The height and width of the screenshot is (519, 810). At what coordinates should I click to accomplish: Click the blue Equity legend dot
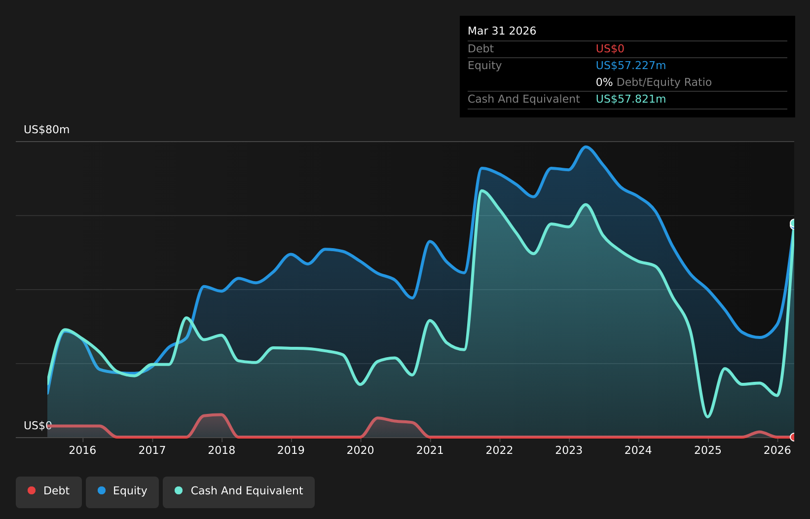coord(102,490)
